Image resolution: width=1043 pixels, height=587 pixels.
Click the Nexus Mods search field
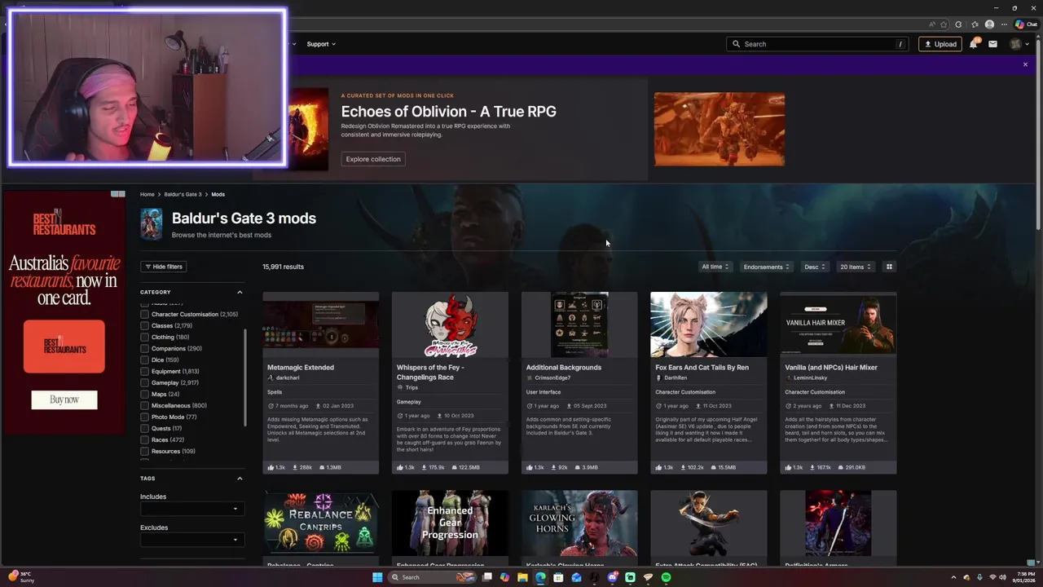pyautogui.click(x=817, y=44)
